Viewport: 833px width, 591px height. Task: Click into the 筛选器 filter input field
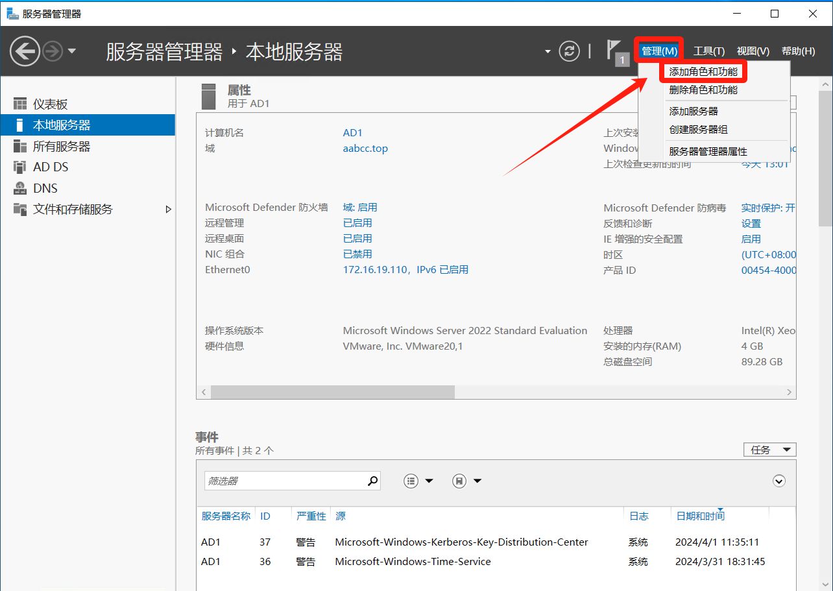point(284,481)
